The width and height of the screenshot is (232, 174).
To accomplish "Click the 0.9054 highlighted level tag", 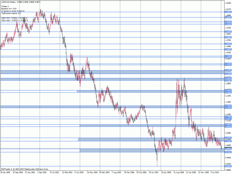I will tap(228, 166).
